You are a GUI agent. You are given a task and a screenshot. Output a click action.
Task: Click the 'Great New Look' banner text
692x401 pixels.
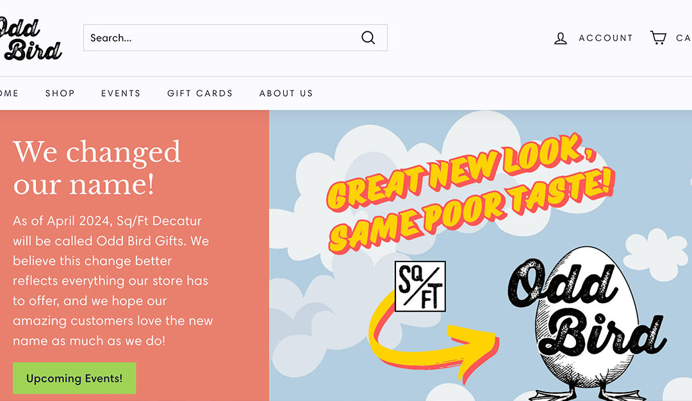pos(470,193)
